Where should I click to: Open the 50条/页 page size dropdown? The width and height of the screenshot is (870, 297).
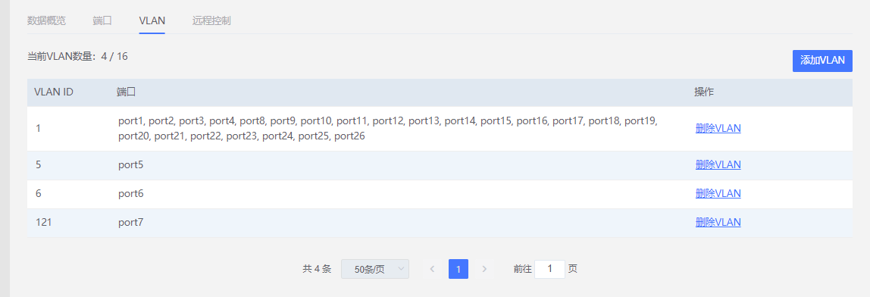375,269
